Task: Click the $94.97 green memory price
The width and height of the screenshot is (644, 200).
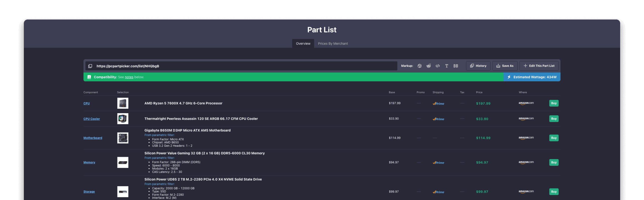Action: pos(482,163)
